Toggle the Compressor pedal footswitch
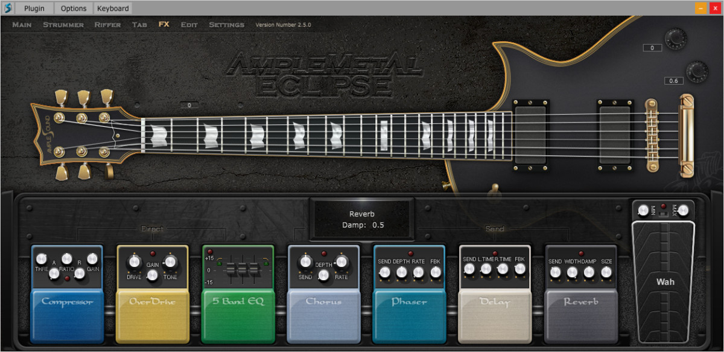 click(x=67, y=314)
